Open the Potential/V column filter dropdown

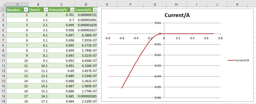[x=72, y=10]
